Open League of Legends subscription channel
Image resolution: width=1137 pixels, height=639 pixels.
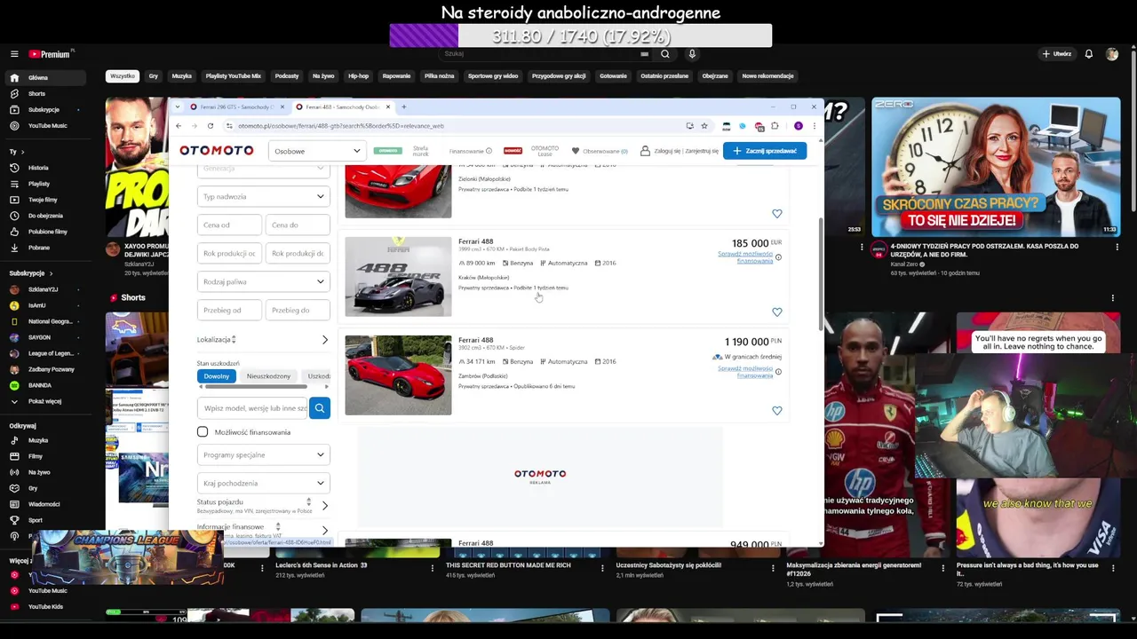44,353
